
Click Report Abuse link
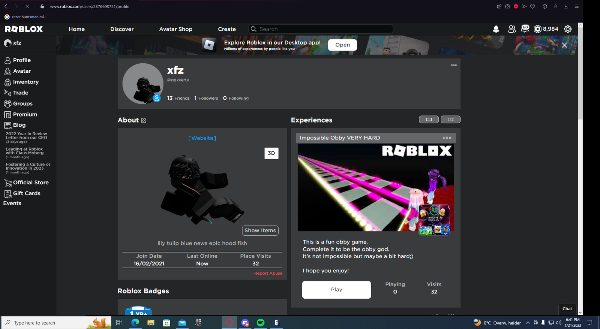point(268,273)
